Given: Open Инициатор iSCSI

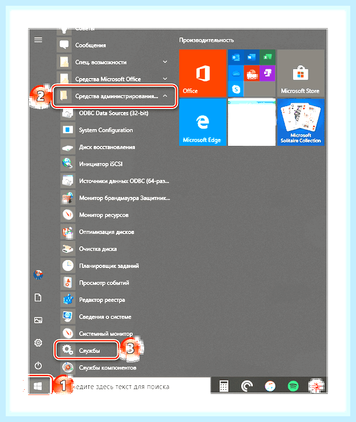Looking at the screenshot, I should pyautogui.click(x=115, y=164).
